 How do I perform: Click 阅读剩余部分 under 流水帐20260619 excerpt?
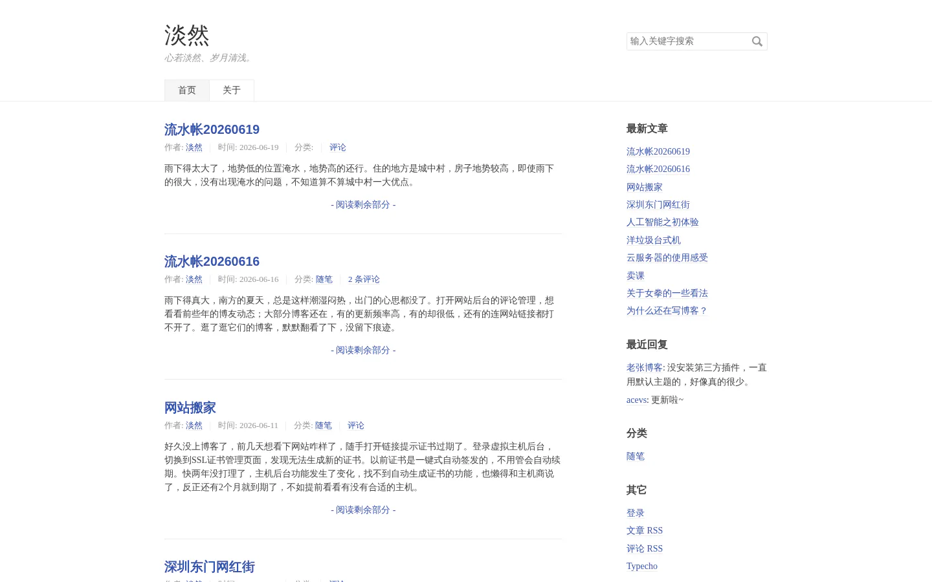coord(363,205)
